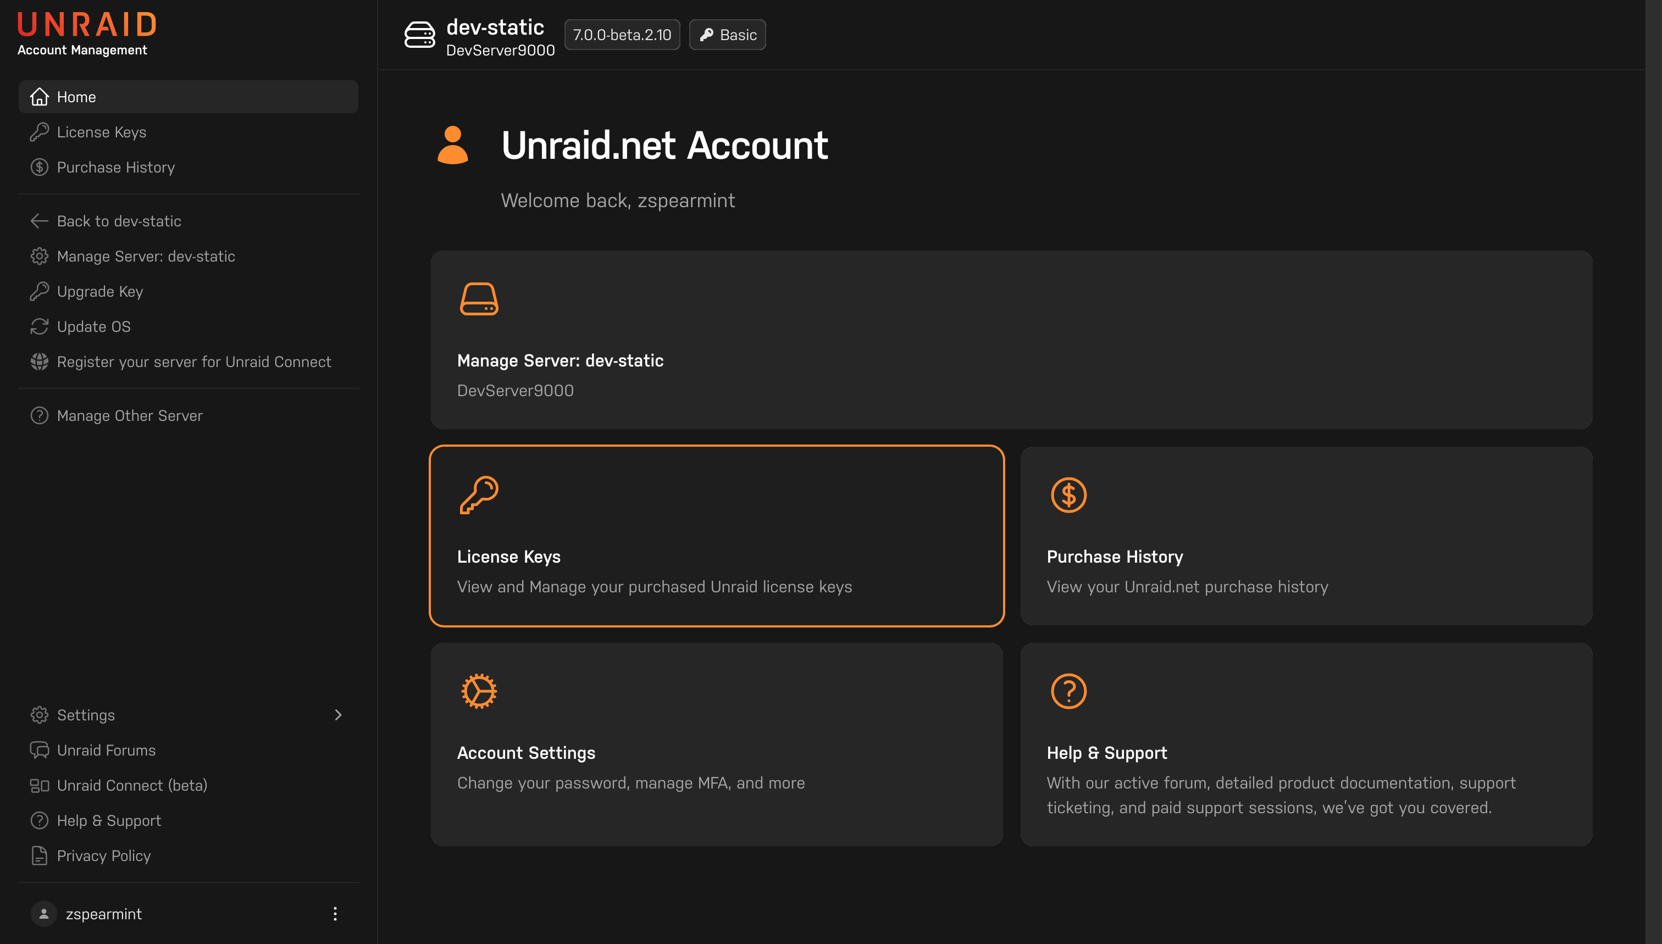This screenshot has height=944, width=1662.
Task: Open the Privacy Policy link
Action: 188,855
